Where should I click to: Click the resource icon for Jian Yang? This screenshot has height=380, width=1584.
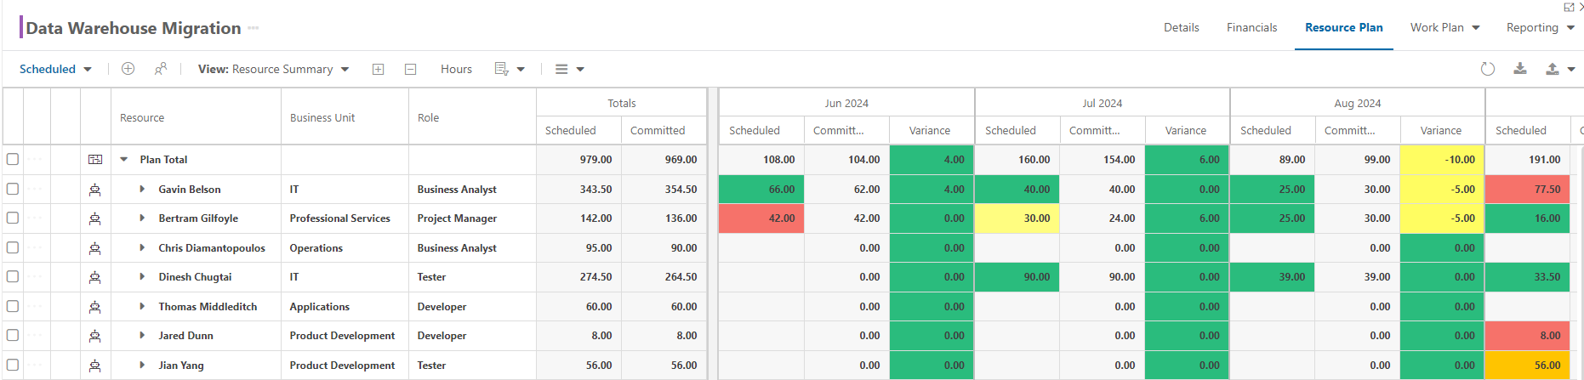point(95,366)
